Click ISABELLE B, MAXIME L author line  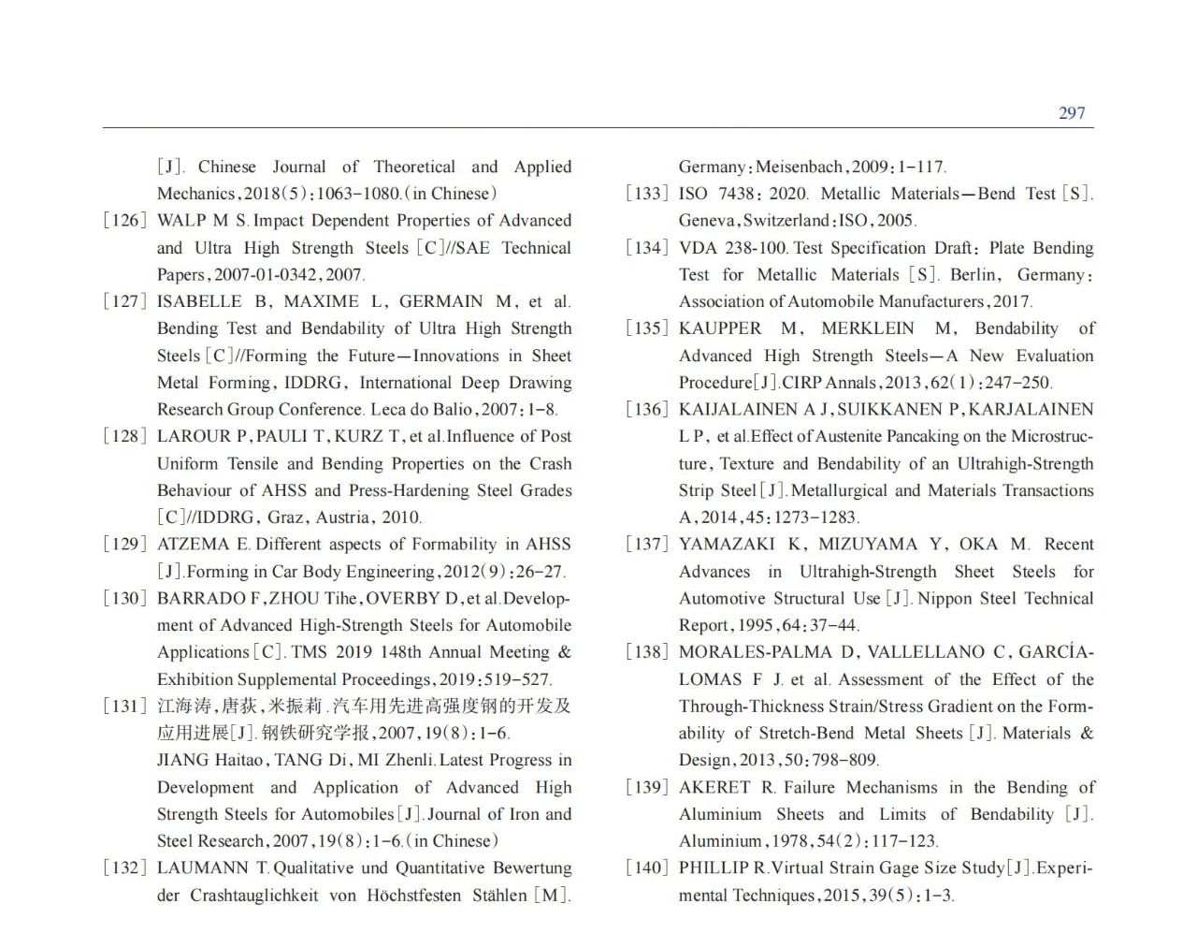point(364,301)
